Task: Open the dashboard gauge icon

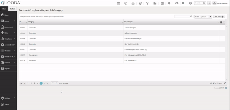Action: [x=126, y=3]
